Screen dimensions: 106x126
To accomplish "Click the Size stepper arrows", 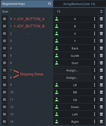I will click(x=101, y=12).
